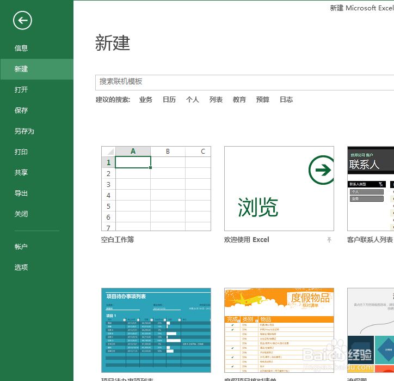Search suggested category 业务
394x381 pixels.
(x=146, y=100)
